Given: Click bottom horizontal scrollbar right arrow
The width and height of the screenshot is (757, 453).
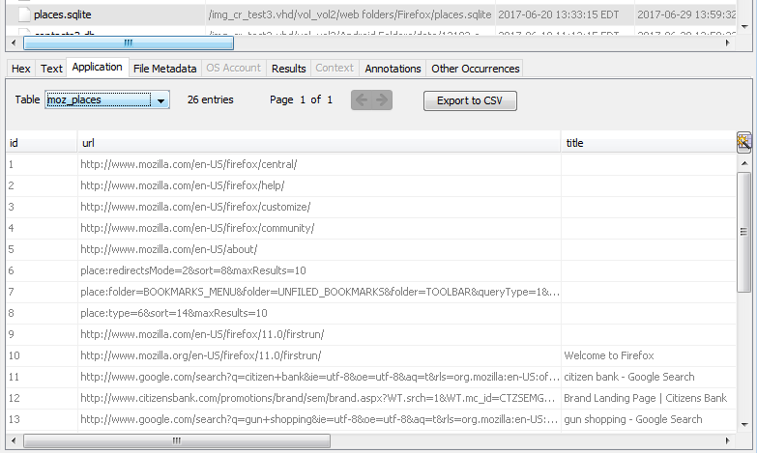Looking at the screenshot, I should click(730, 441).
